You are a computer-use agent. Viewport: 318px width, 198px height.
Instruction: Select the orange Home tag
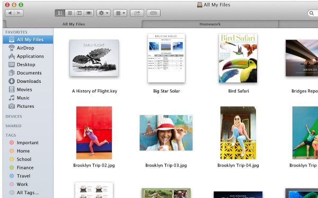point(28,151)
